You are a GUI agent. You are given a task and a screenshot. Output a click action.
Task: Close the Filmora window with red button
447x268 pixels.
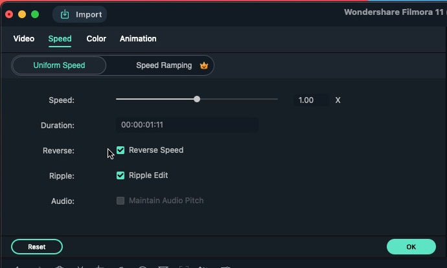pos(9,14)
